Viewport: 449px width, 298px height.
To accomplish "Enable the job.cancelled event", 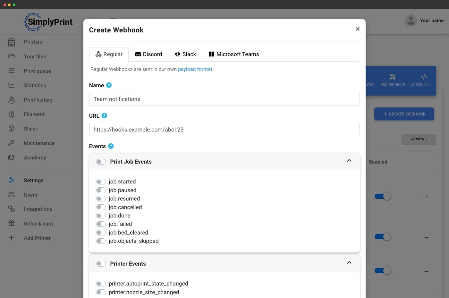I will [x=101, y=207].
